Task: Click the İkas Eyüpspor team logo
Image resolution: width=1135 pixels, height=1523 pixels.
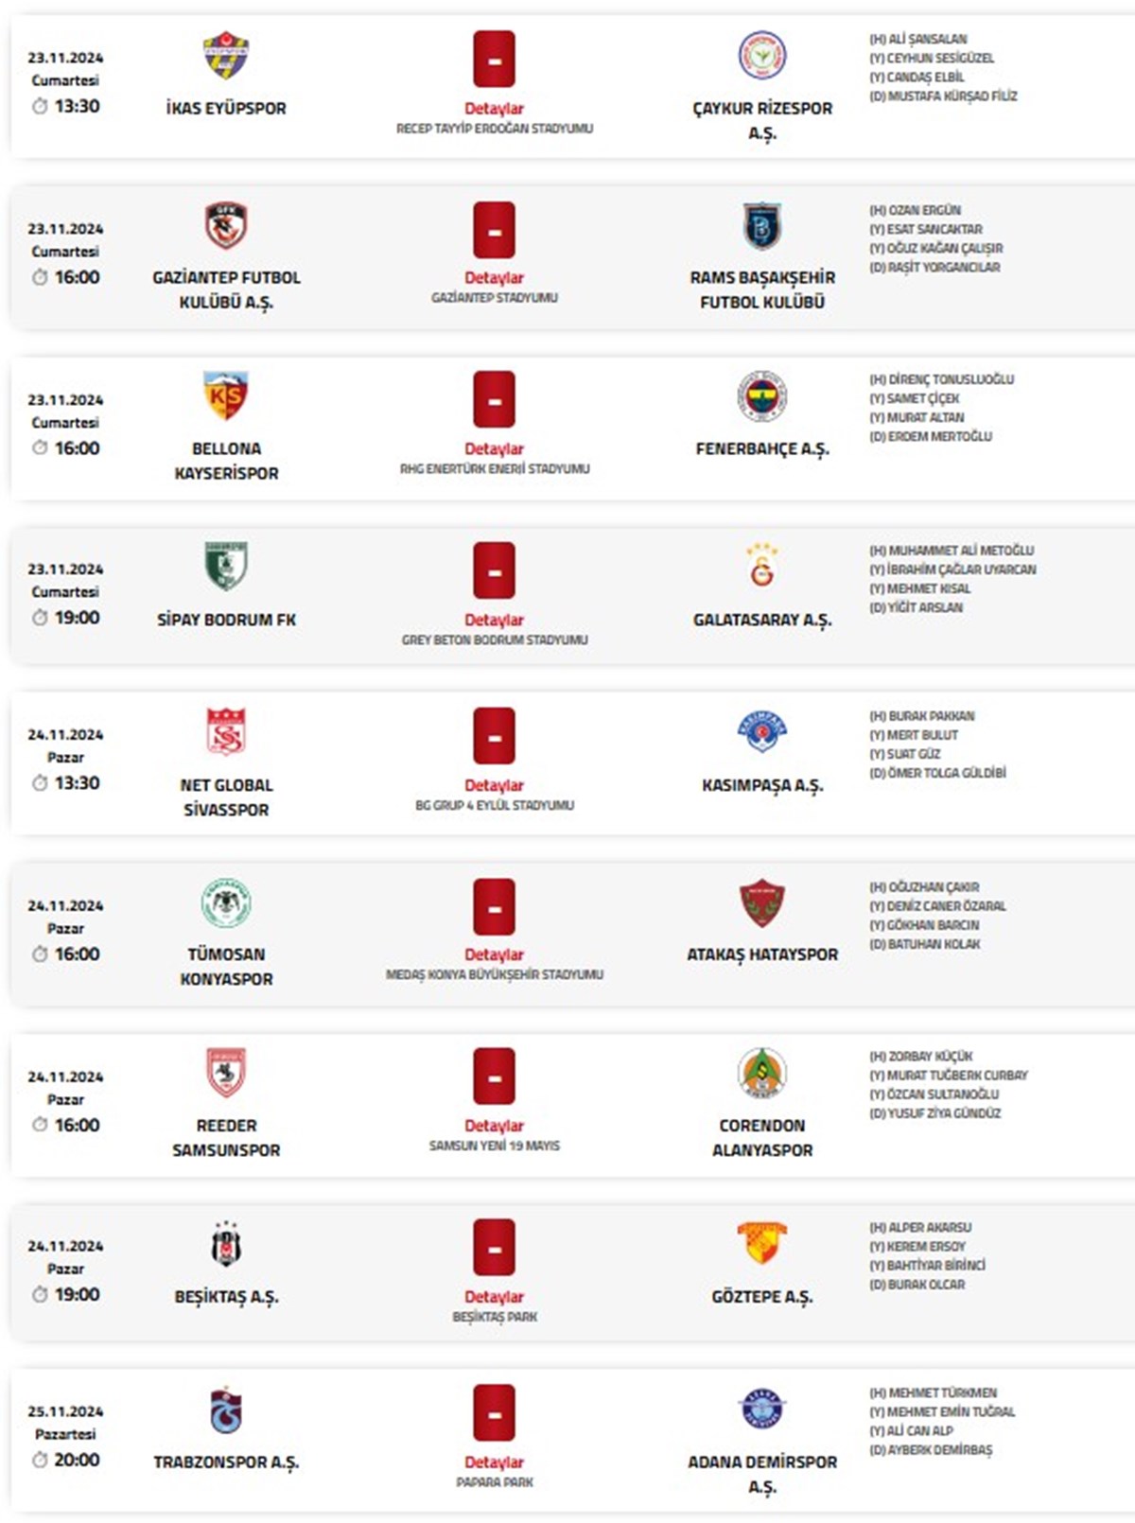Action: (226, 56)
